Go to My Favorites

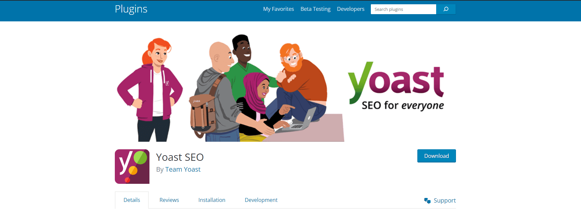point(278,9)
